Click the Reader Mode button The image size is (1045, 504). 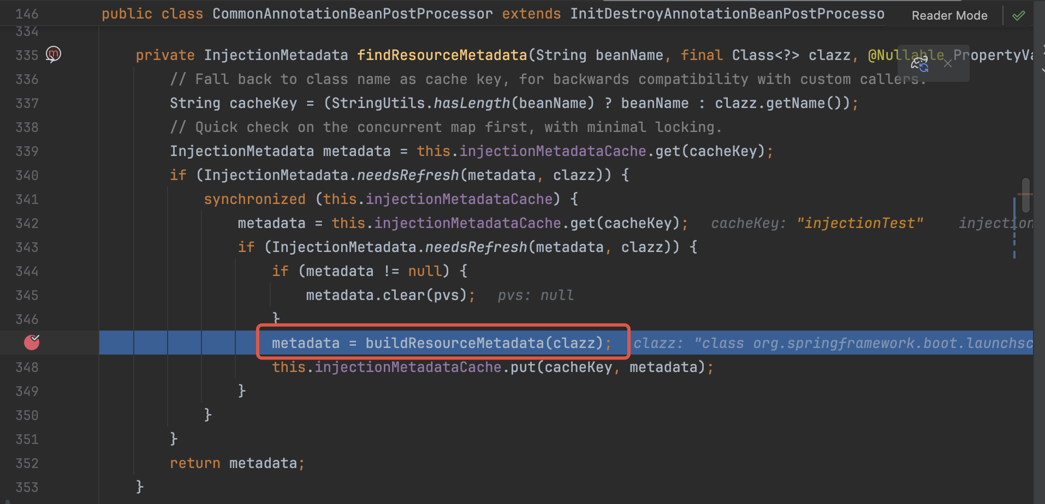click(x=949, y=15)
